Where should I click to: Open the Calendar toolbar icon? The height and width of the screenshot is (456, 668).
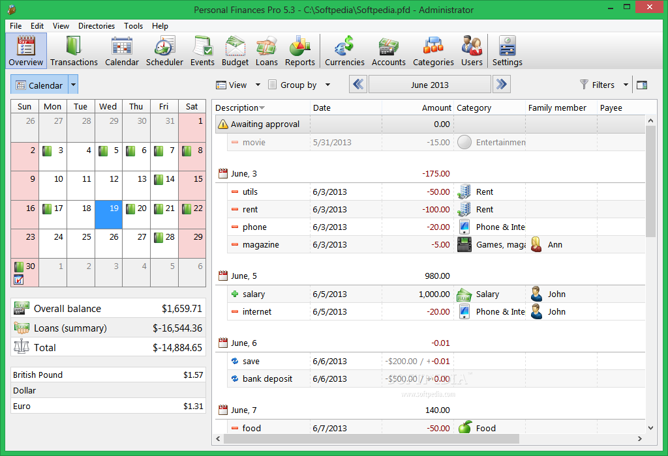point(122,51)
